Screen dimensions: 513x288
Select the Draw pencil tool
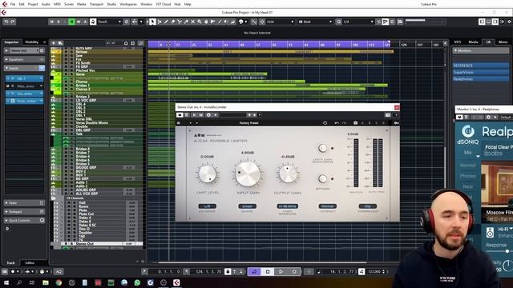click(166, 22)
